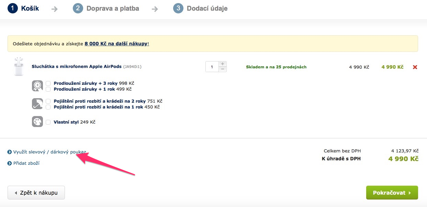Image resolution: width=427 pixels, height=207 pixels.
Task: Expand the discount / gift voucher section
Action: tap(49, 152)
